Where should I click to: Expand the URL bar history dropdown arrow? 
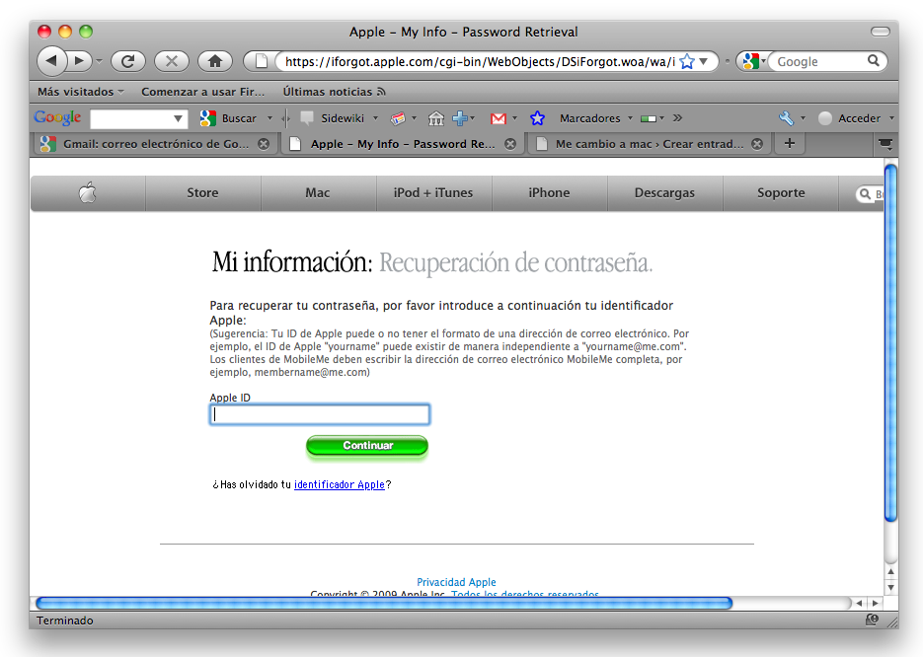point(703,61)
